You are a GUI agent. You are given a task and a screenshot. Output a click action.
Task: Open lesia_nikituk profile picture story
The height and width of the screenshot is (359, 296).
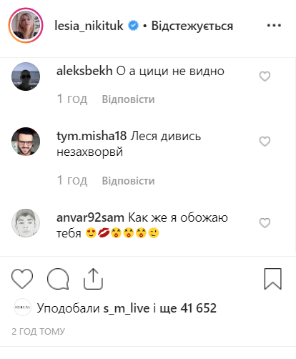(26, 25)
